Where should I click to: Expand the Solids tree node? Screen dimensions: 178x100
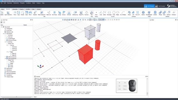7,67
